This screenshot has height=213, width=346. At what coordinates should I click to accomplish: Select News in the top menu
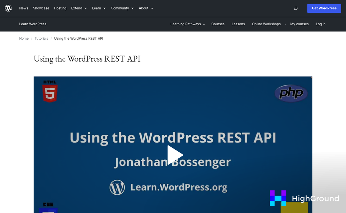24,8
